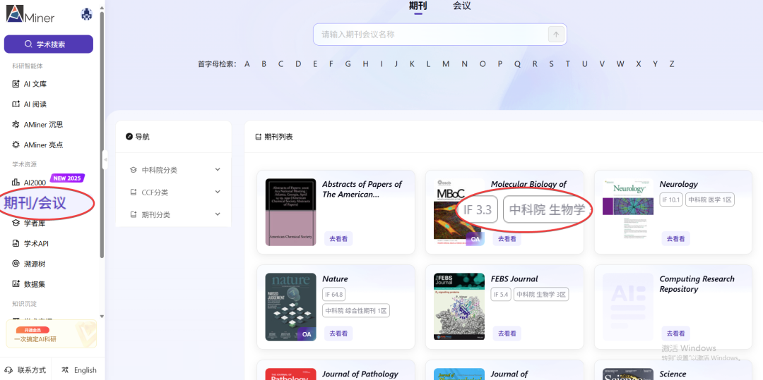Click the sidebar vertical scrollbar

pos(102,135)
